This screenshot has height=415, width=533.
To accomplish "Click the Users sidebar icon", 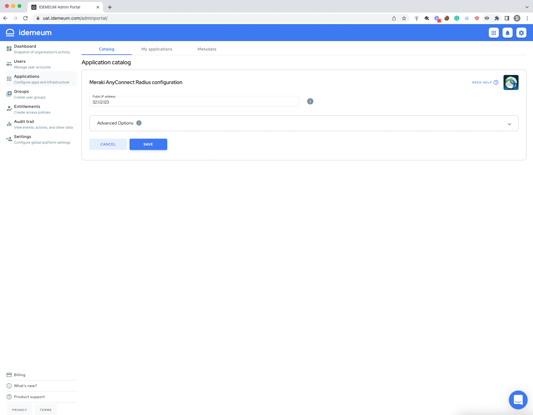I will click(x=9, y=64).
